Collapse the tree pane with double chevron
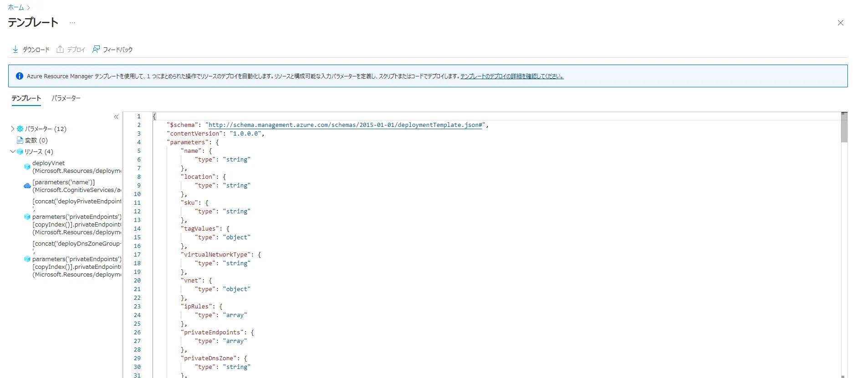Screen dimensions: 857x378 point(116,117)
